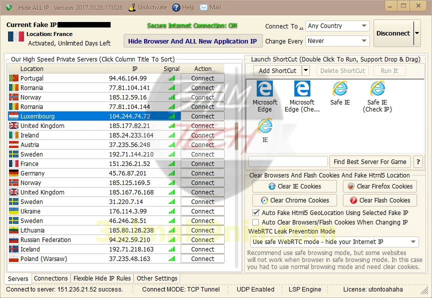Connect to the Poland (Warsaw) server
The width and height of the screenshot is (432, 298).
[x=203, y=258]
